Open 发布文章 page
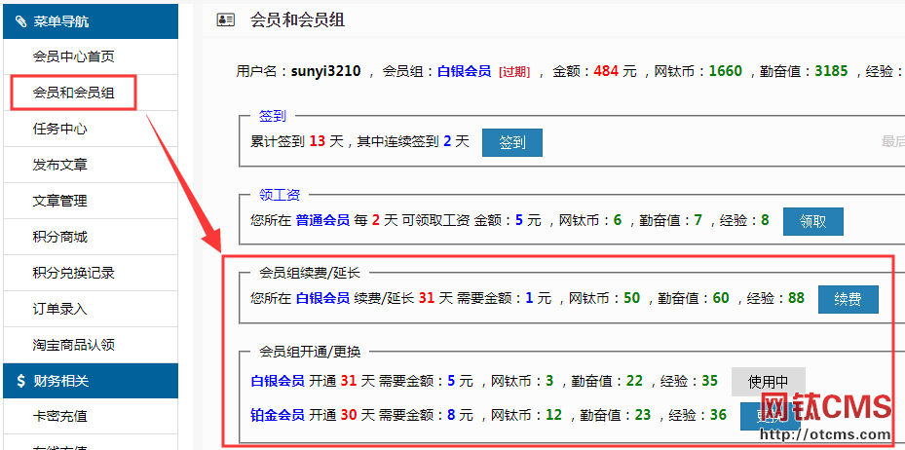 click(60, 165)
